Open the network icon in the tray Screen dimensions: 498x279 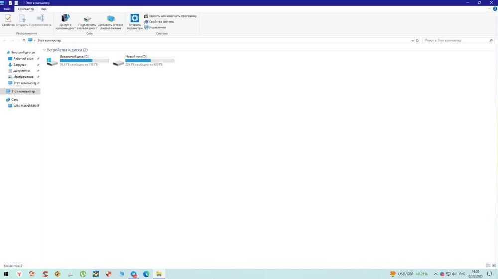[x=448, y=274]
